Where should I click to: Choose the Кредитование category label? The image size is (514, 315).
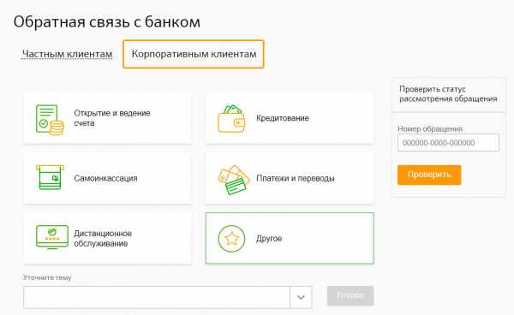click(x=283, y=118)
